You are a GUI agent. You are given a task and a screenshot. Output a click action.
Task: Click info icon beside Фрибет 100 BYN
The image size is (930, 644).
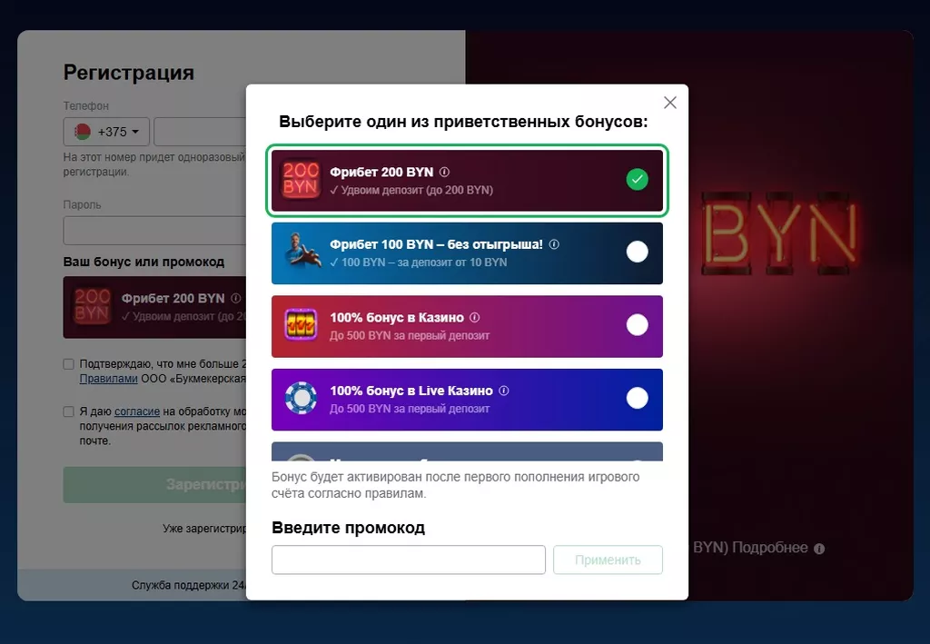point(554,244)
